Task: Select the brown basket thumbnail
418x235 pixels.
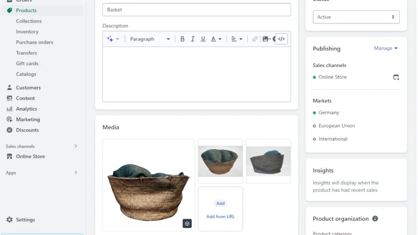Action: 220,161
